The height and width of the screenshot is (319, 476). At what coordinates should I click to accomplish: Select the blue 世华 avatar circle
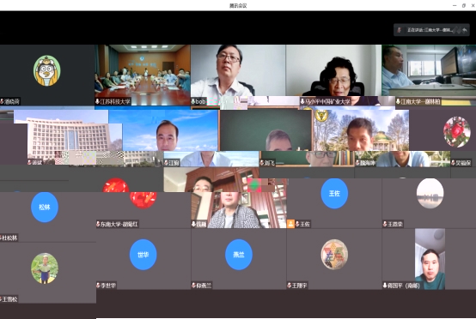(143, 255)
